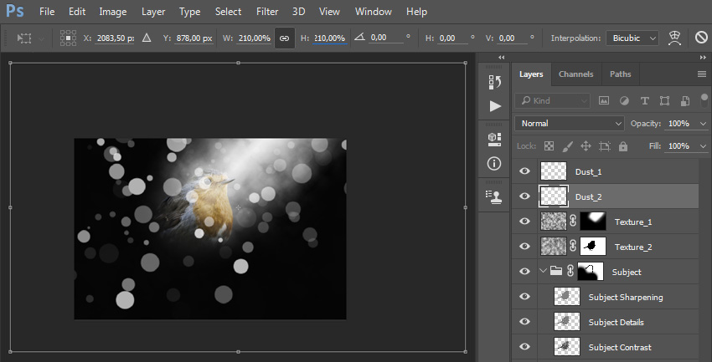This screenshot has height=362, width=712.
Task: Click the Photoshop Ps logo
Action: 14,12
